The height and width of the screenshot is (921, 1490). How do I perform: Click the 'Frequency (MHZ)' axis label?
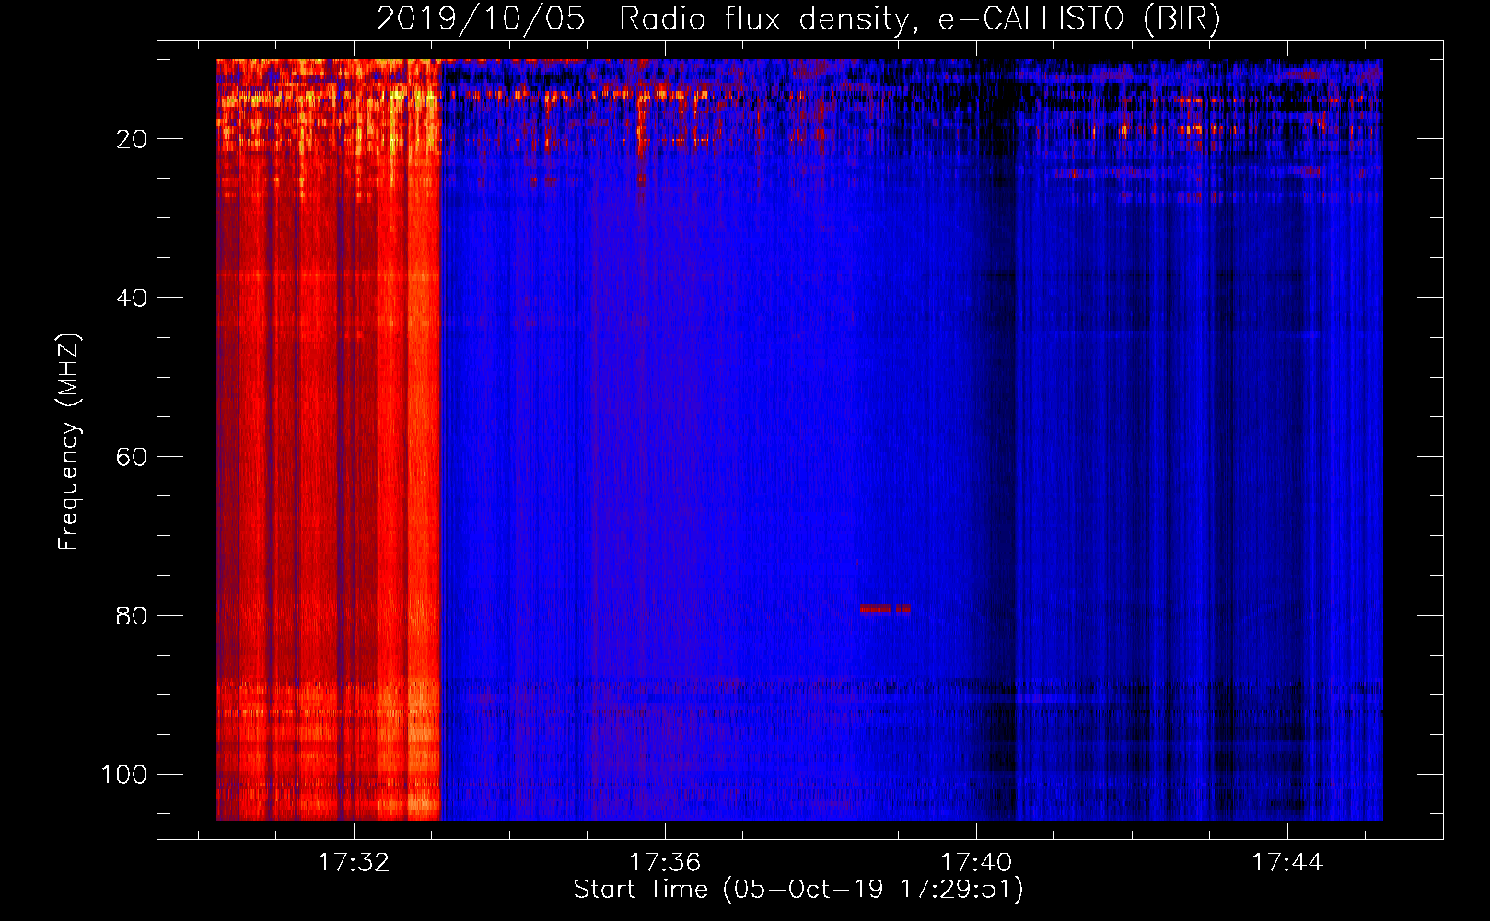[69, 442]
